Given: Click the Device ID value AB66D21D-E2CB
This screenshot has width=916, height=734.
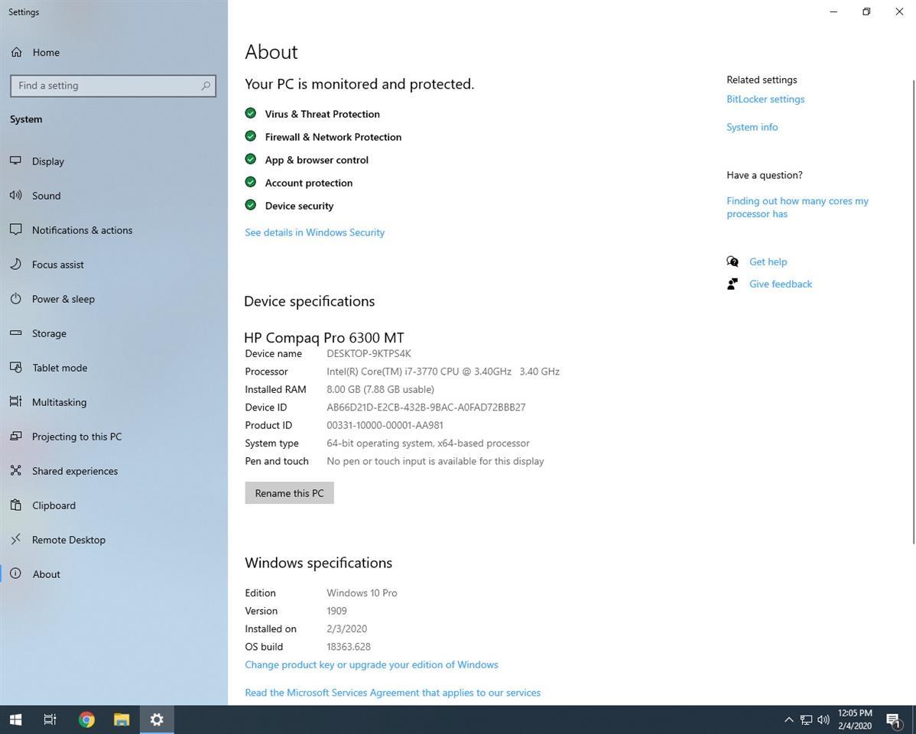Looking at the screenshot, I should (x=426, y=408).
